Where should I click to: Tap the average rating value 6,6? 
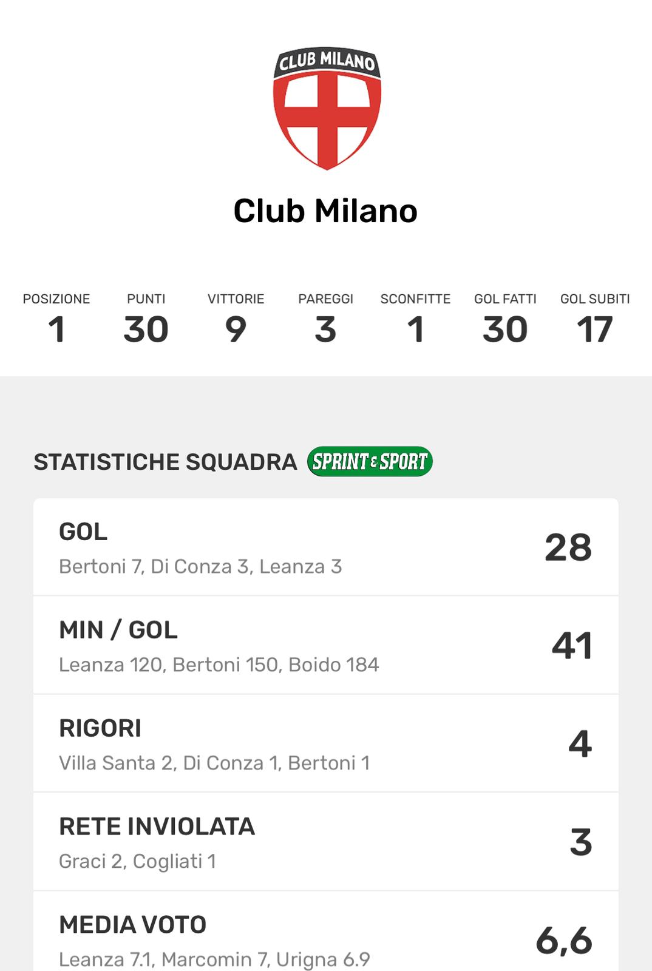point(564,941)
